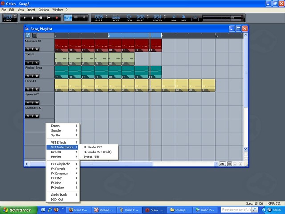The width and height of the screenshot is (285, 214).
Task: Solo the DrumRack #2 track
Action: [x=32, y=116]
